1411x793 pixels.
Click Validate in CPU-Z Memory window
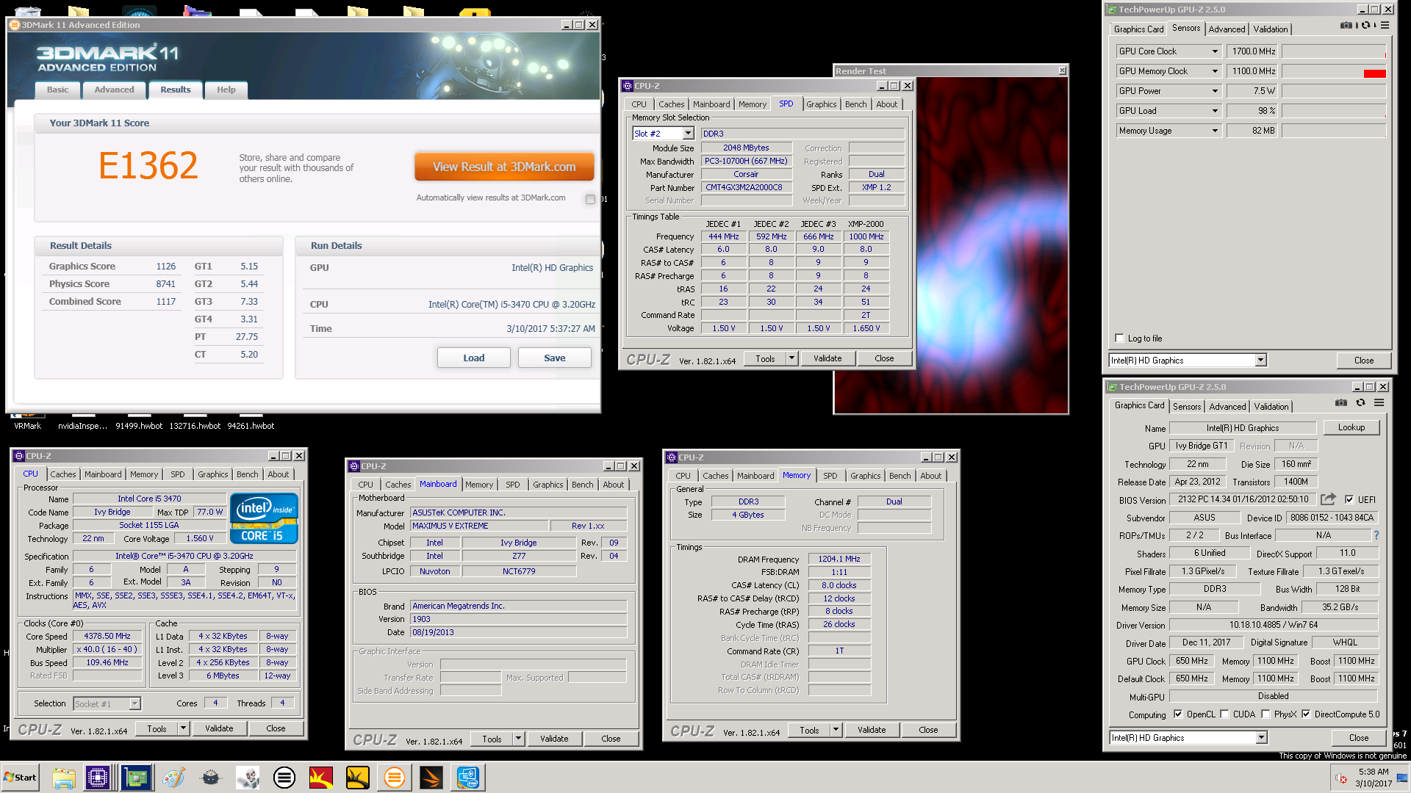pyautogui.click(x=872, y=730)
